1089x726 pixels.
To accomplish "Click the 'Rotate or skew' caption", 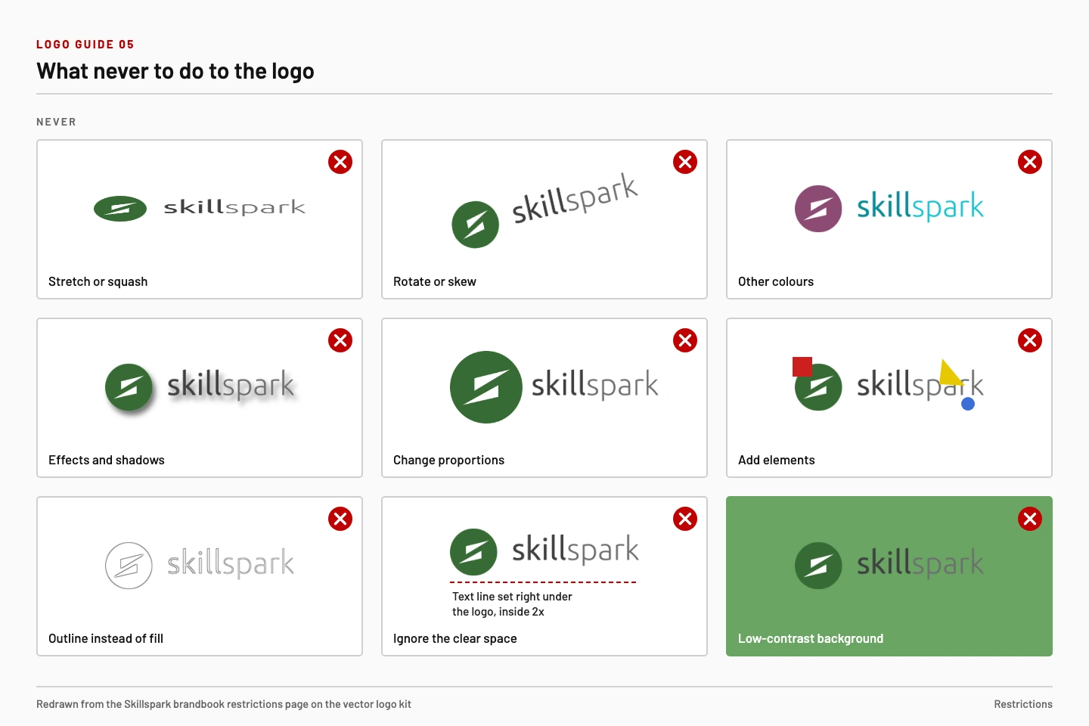I will click(435, 281).
